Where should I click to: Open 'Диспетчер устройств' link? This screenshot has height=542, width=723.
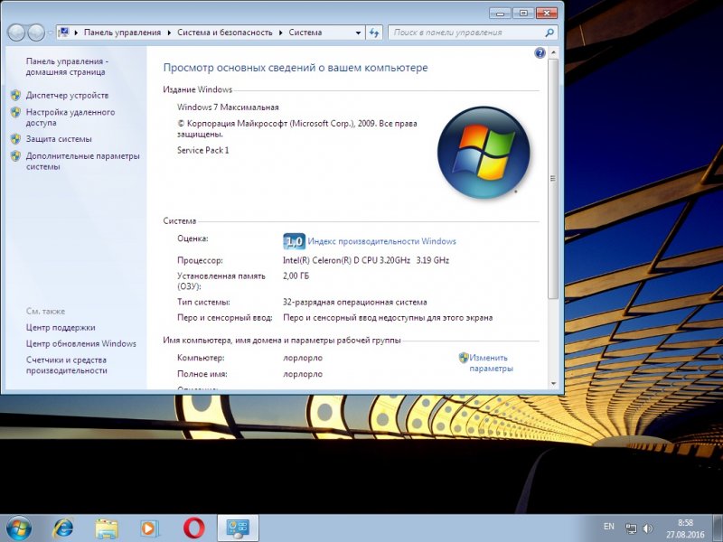[67, 96]
